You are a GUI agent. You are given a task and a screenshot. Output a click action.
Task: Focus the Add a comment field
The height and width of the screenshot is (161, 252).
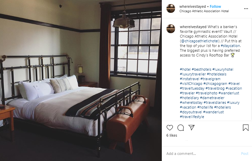pyautogui.click(x=202, y=154)
